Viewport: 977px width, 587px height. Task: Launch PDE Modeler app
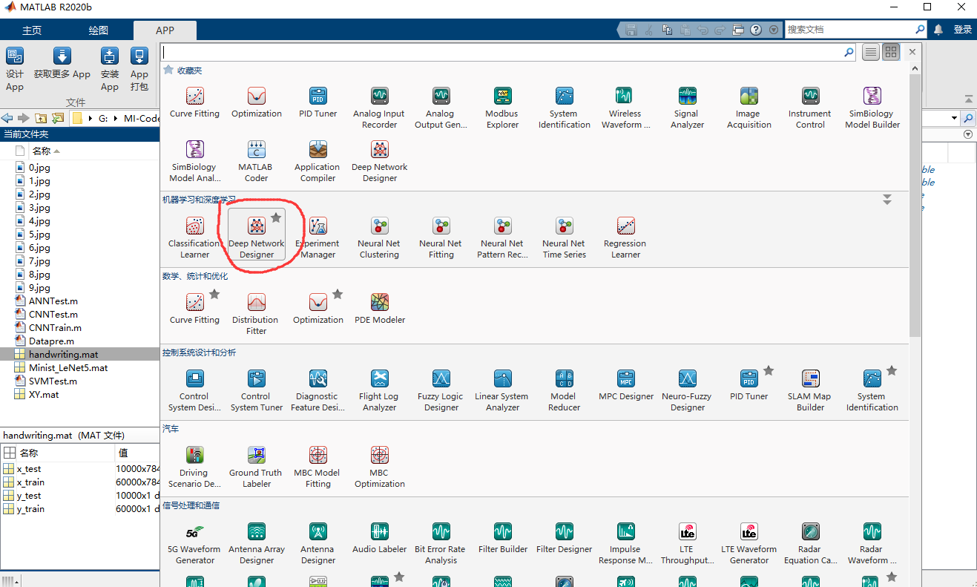[379, 309]
